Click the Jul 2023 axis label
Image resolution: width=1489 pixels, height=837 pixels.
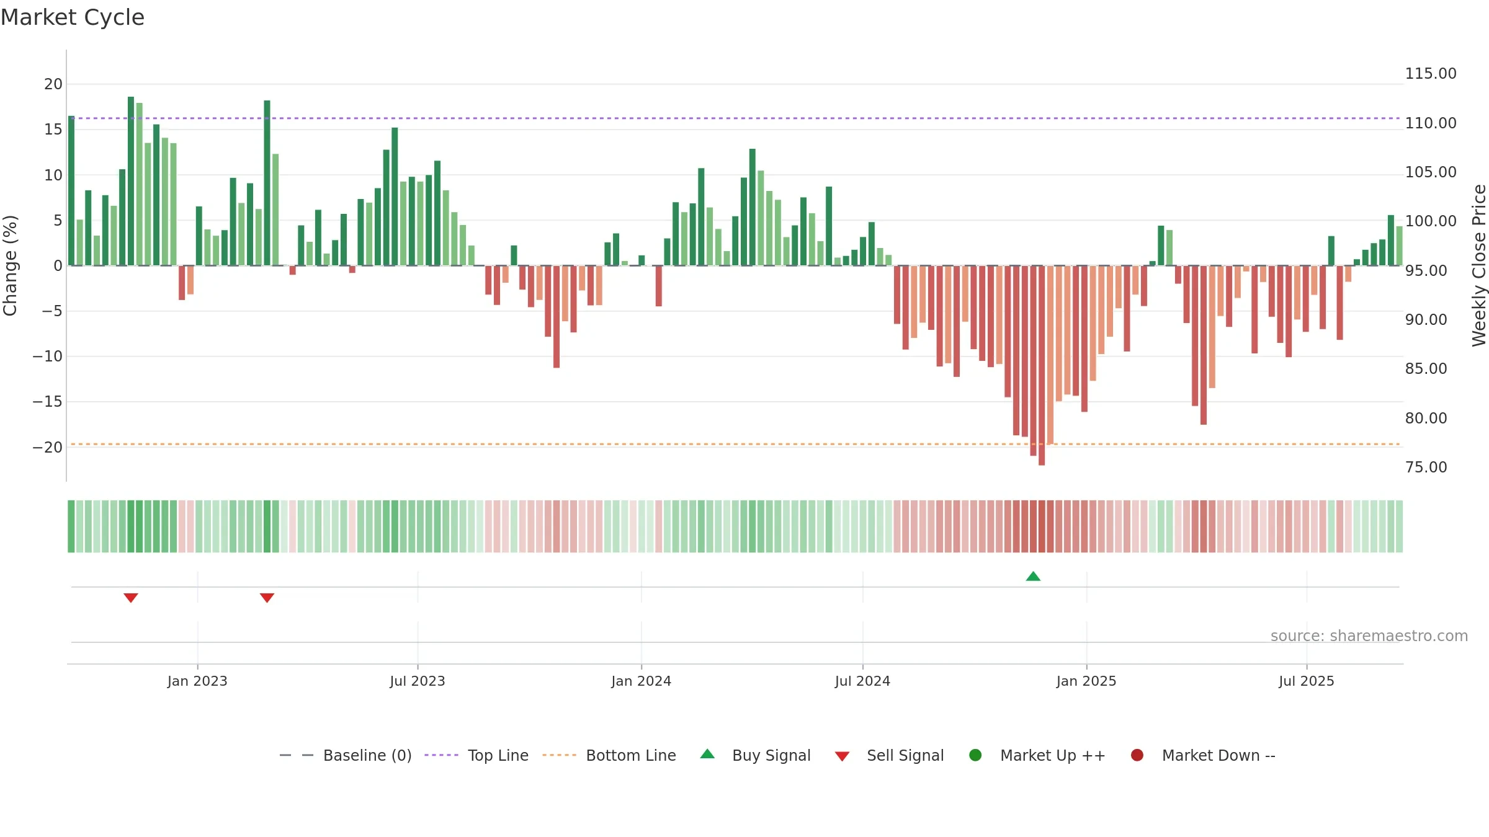[x=418, y=681]
